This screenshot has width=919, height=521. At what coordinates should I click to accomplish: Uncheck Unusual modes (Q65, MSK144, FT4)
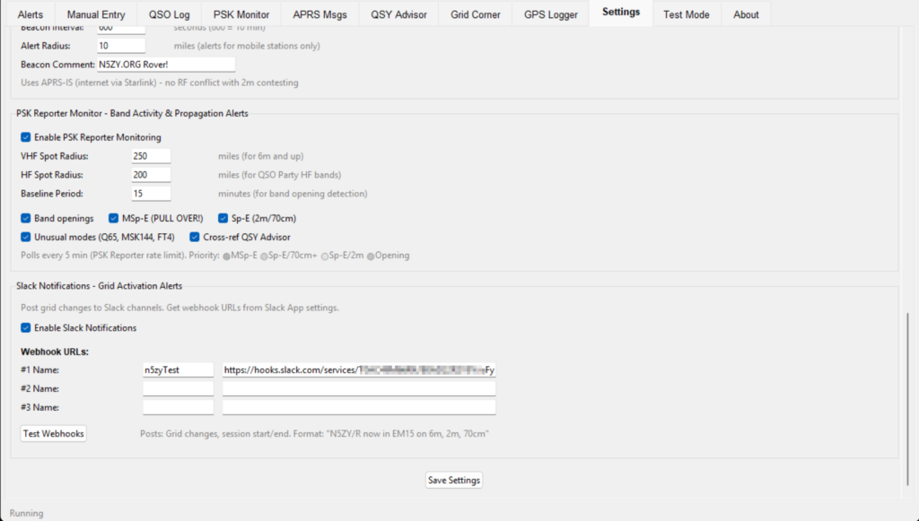click(x=25, y=237)
